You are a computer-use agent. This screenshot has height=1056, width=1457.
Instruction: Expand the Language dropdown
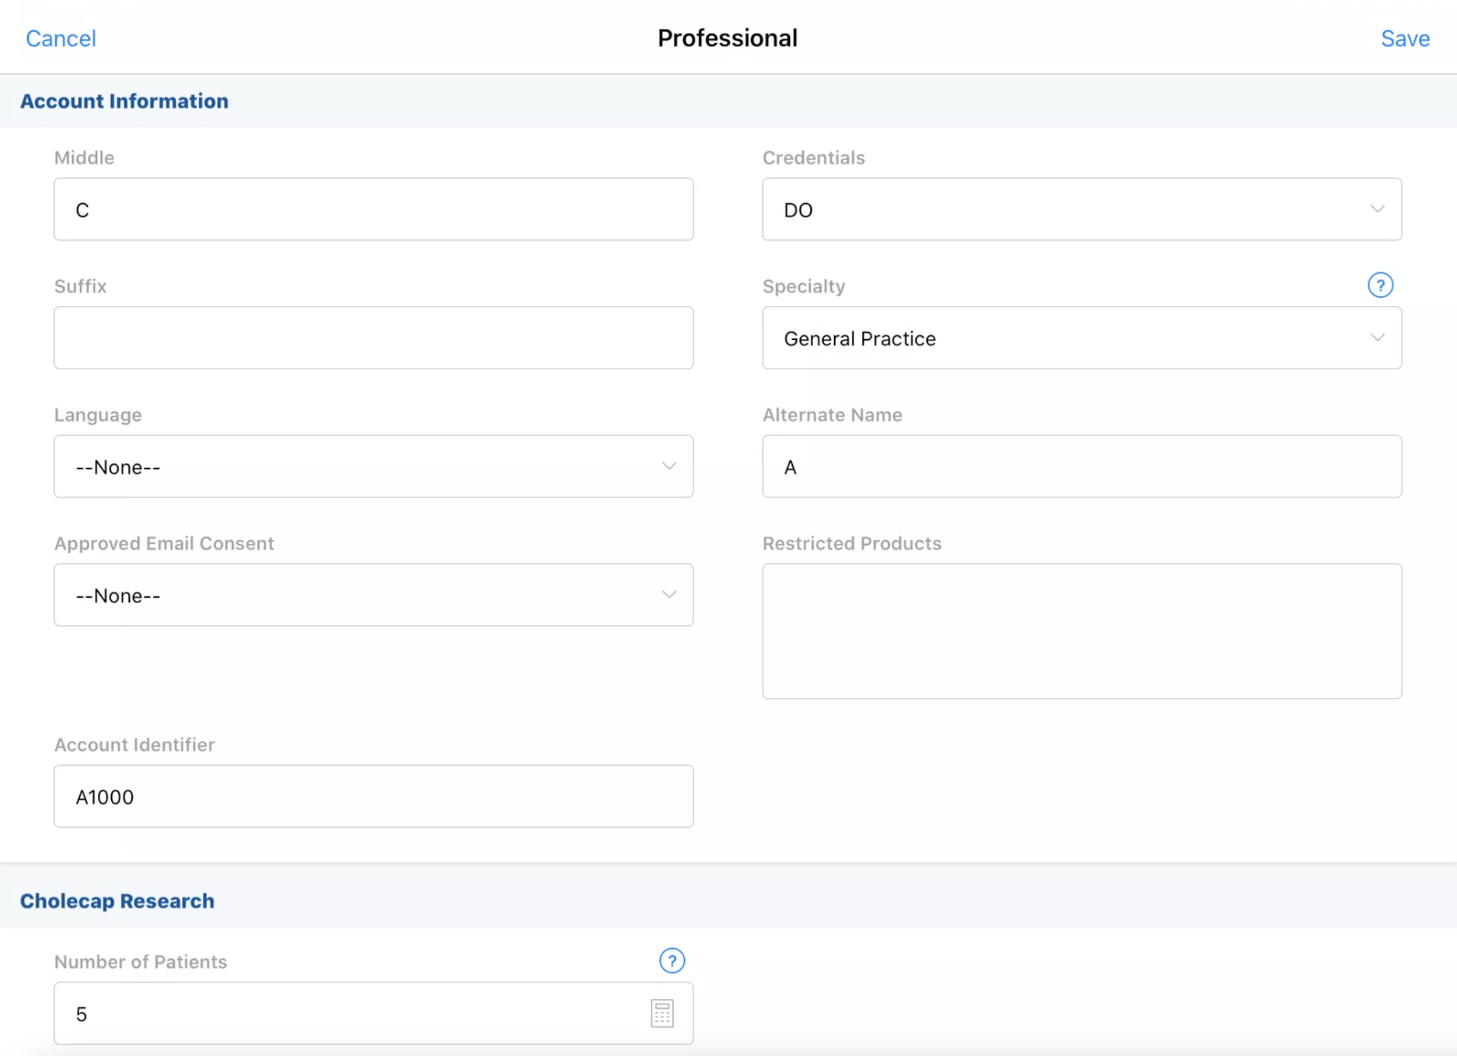373,467
